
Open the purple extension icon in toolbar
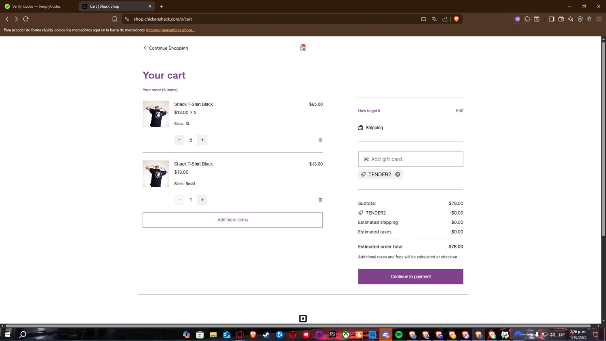(x=518, y=19)
